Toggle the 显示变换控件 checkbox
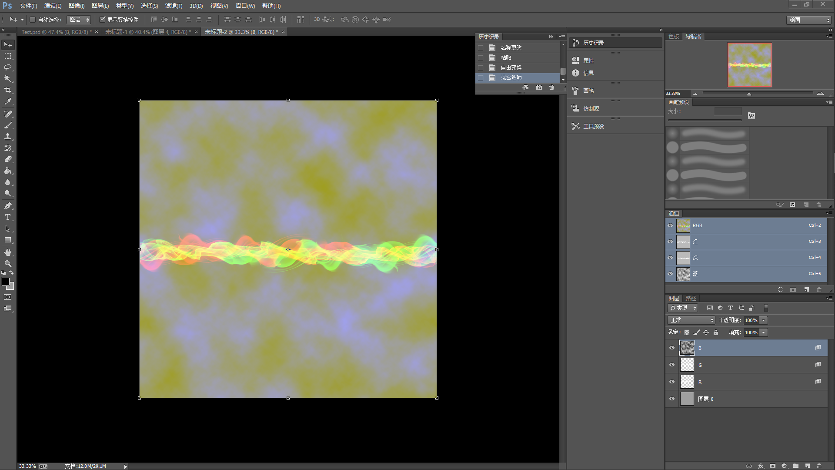This screenshot has width=835, height=470. coord(103,19)
